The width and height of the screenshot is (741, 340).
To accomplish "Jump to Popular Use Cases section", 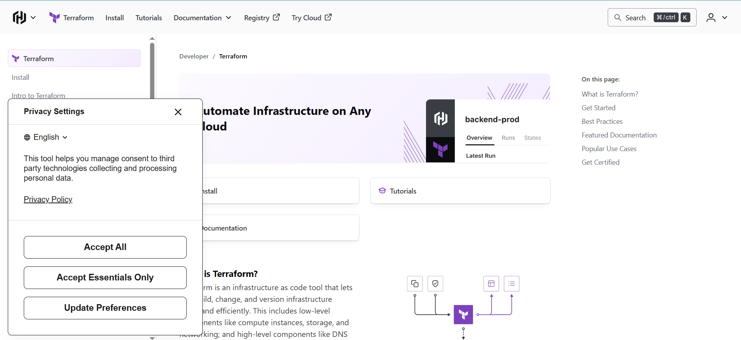I will (x=609, y=148).
